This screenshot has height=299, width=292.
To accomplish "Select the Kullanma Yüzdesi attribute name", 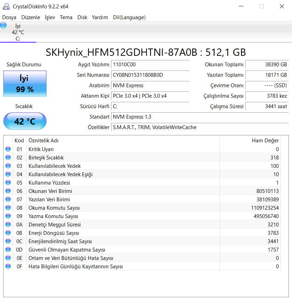I will point(49,183).
